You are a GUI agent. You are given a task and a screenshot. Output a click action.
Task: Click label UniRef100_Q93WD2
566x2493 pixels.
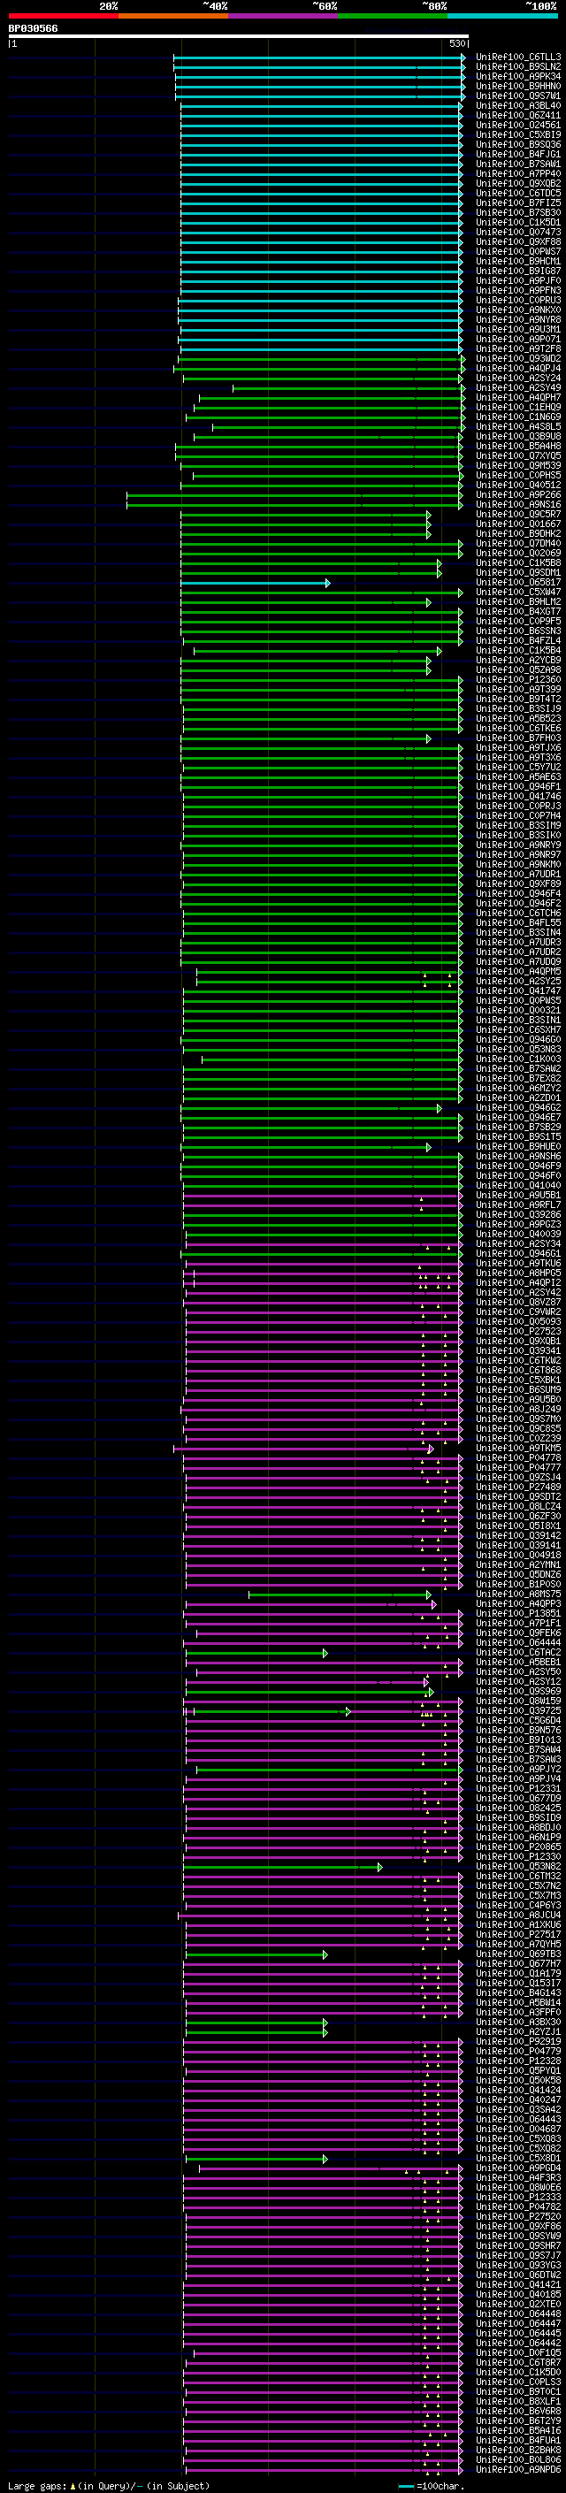tap(518, 359)
